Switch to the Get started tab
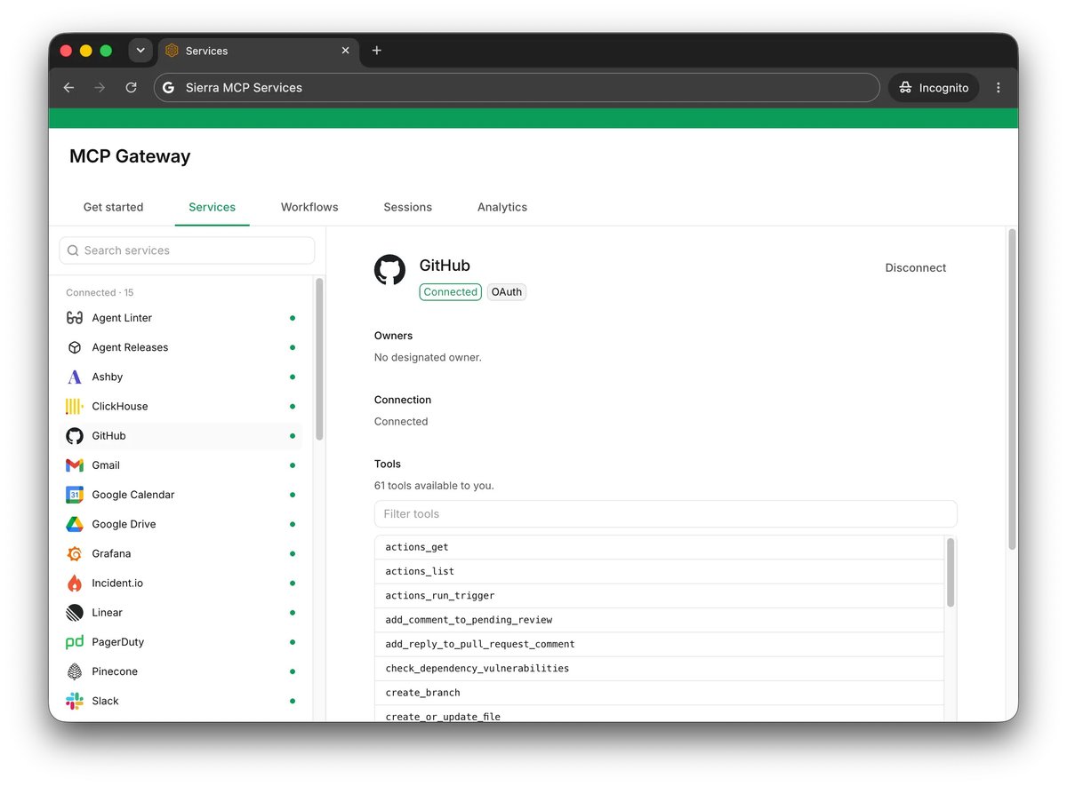1067x786 pixels. tap(113, 207)
